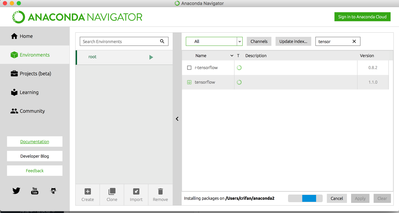399x213 pixels.
Task: Cancel the package installation
Action: [337, 198]
